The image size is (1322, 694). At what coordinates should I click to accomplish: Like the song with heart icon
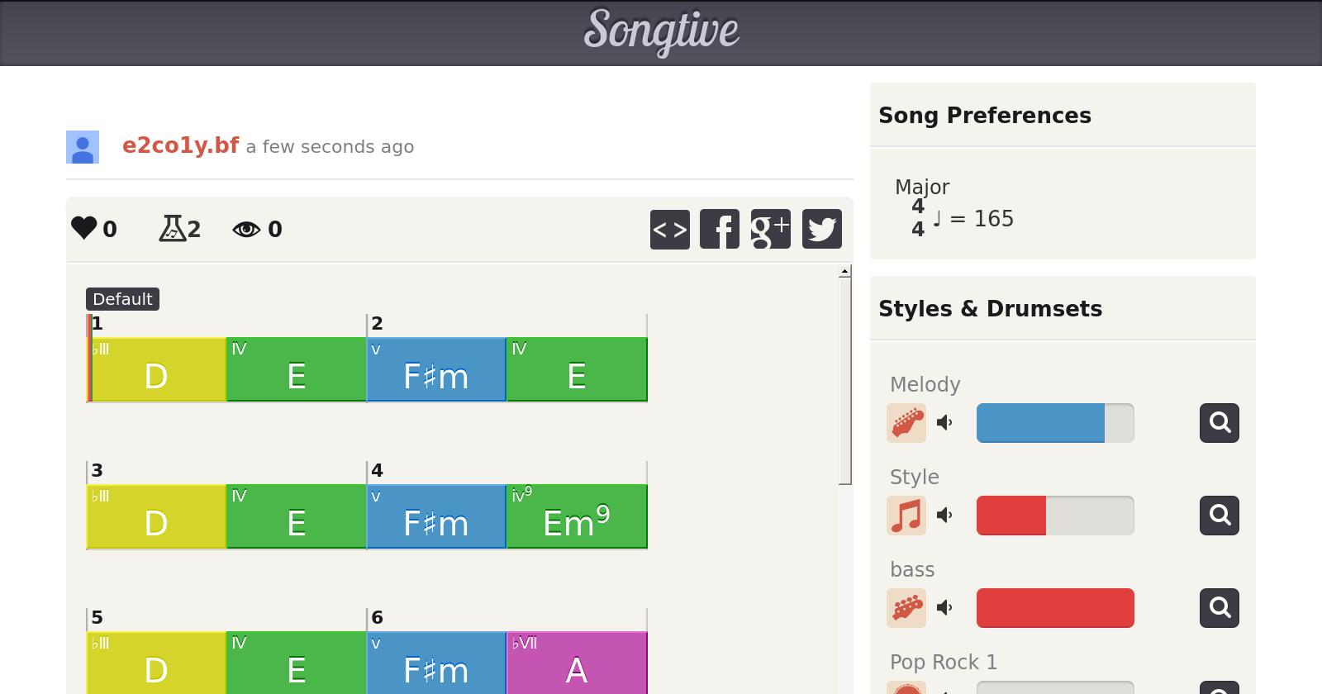point(84,228)
